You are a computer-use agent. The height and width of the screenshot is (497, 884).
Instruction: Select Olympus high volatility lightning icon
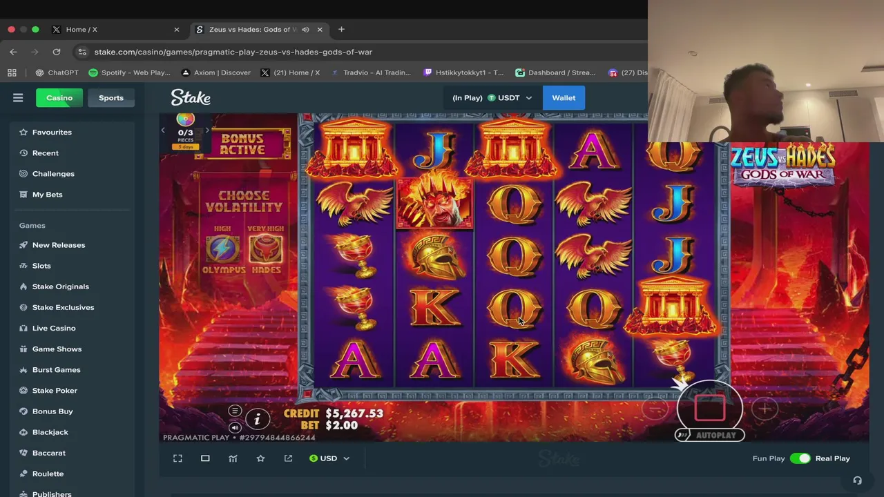click(222, 250)
